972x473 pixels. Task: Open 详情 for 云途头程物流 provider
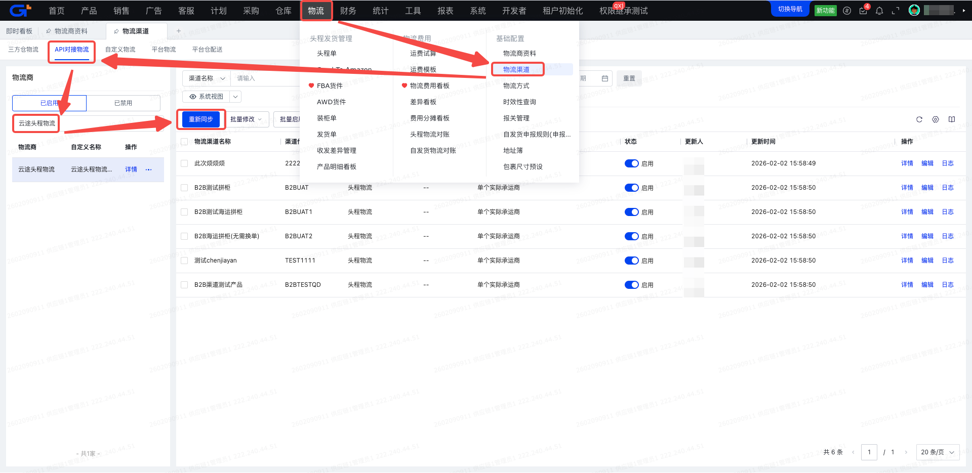[131, 169]
